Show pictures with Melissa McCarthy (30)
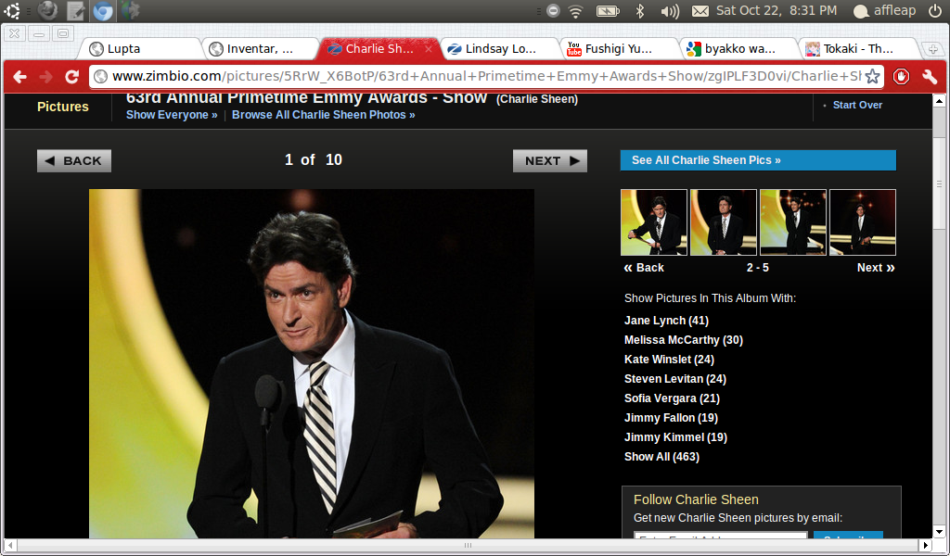 point(684,340)
